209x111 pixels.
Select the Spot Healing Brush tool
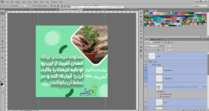2,34
